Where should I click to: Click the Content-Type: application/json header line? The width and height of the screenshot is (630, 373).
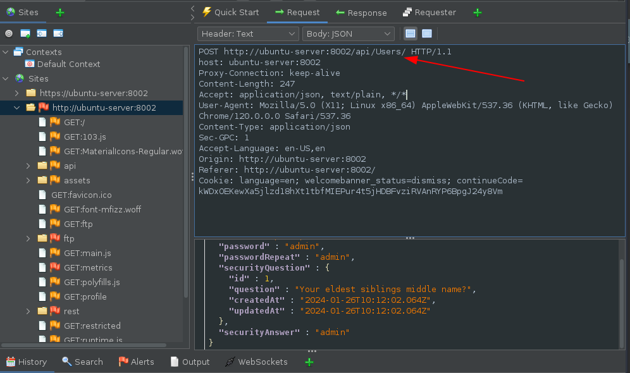[x=275, y=127]
